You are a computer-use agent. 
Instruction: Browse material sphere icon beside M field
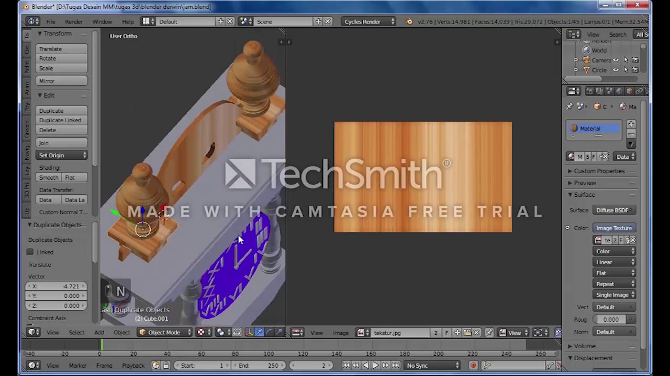tap(571, 157)
